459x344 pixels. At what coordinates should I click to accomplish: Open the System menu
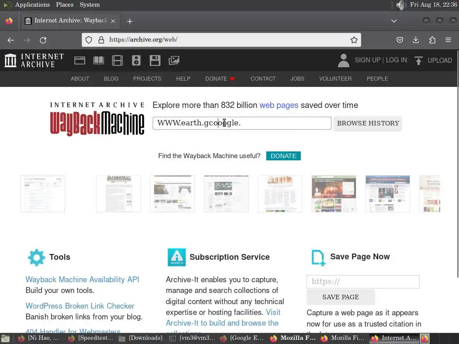point(90,4)
